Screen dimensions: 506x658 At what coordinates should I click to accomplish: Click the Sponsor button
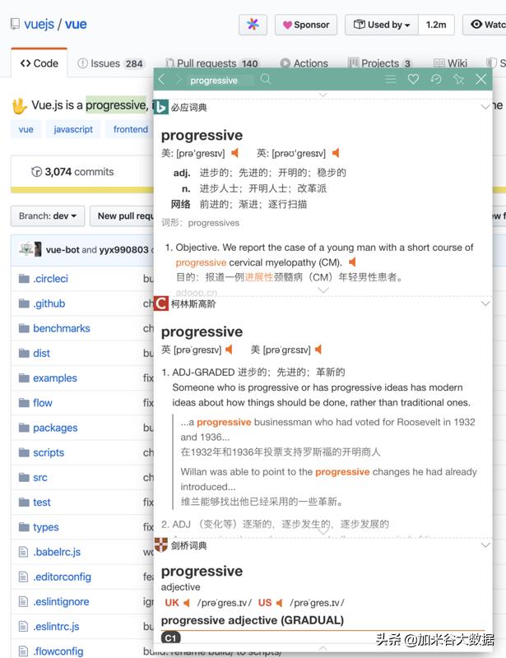pyautogui.click(x=306, y=25)
